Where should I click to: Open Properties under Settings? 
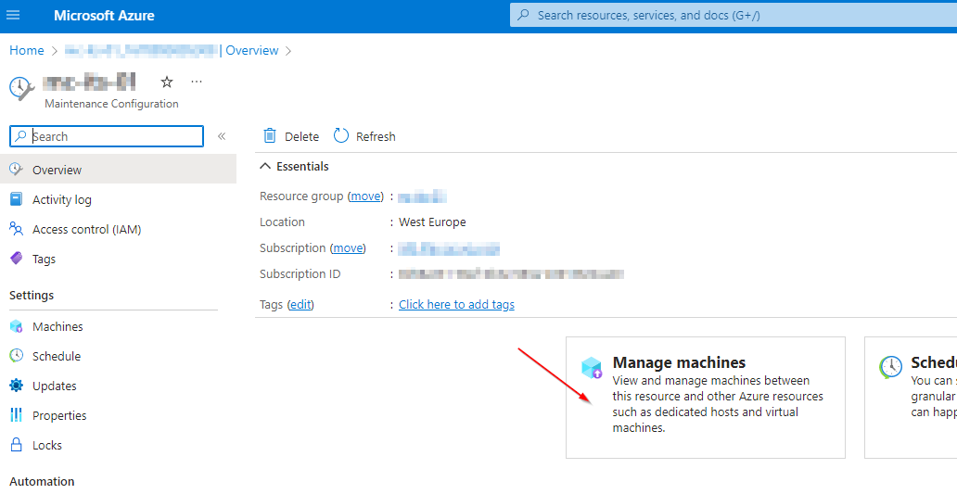tap(59, 416)
